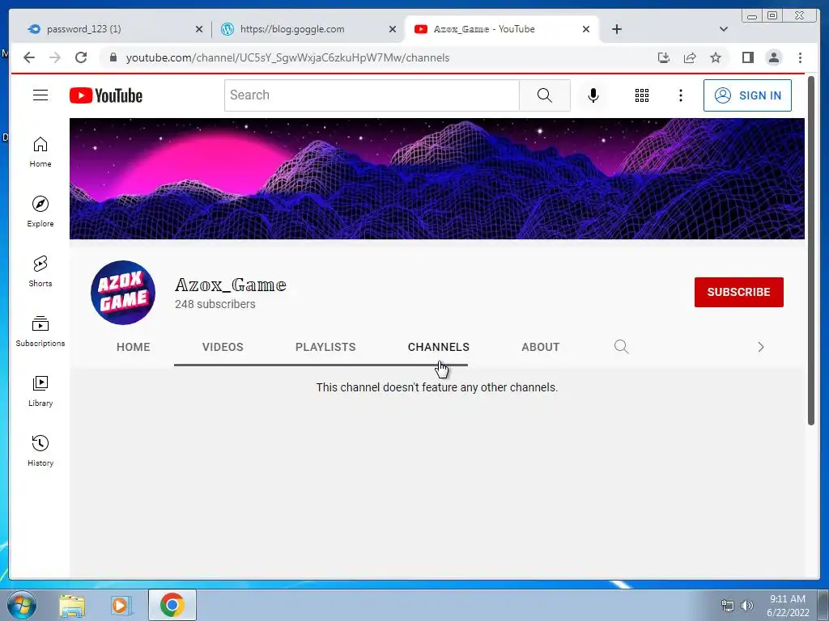The width and height of the screenshot is (829, 621).
Task: Close the Azox_Game YouTube tab
Action: tap(586, 30)
